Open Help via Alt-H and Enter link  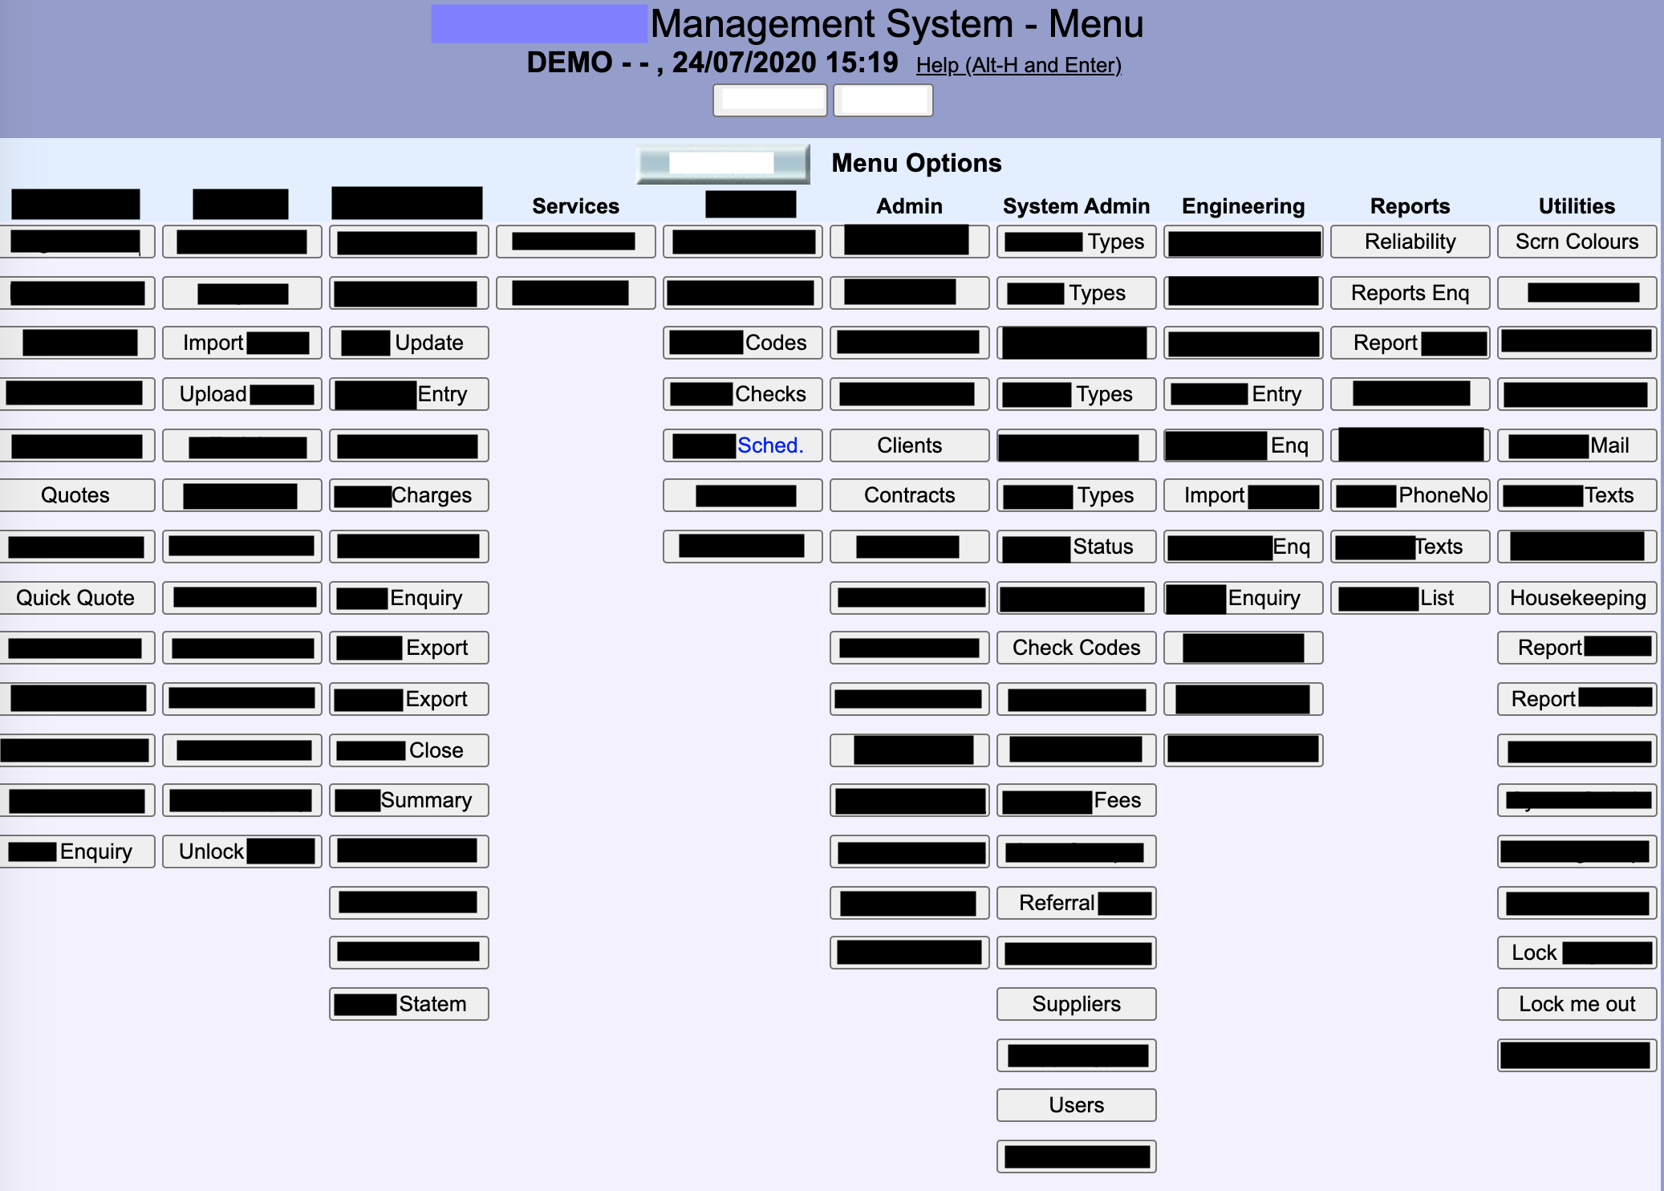pos(1017,63)
